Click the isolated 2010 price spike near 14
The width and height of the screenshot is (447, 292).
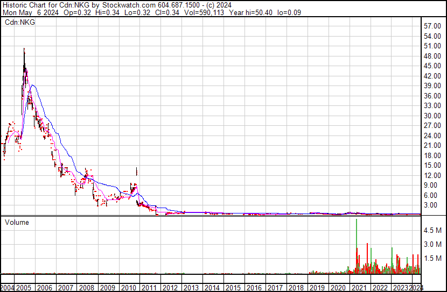pos(137,171)
